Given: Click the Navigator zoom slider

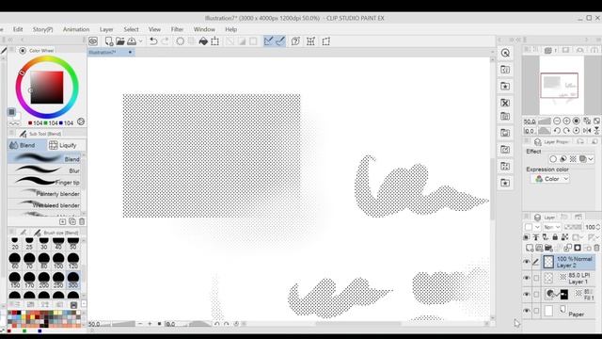Looking at the screenshot, I should [545, 121].
